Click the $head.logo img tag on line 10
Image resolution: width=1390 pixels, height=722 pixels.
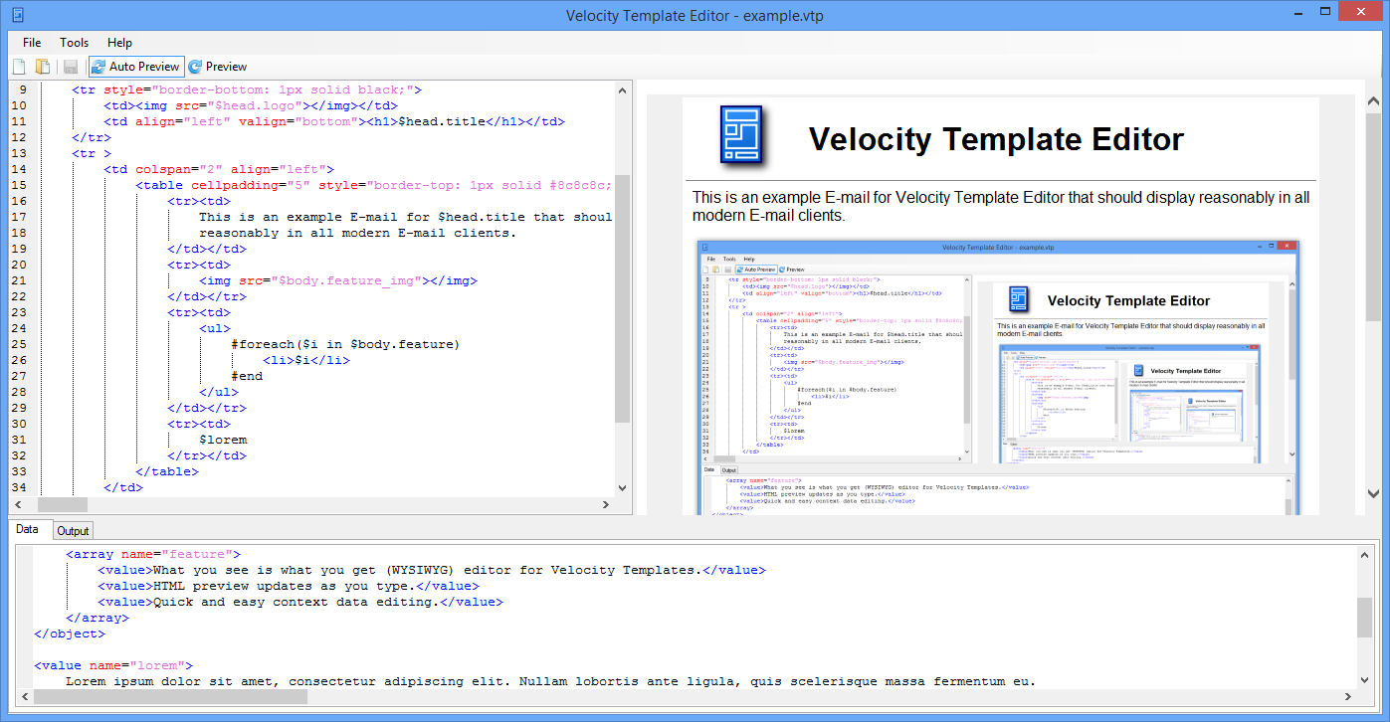point(251,105)
